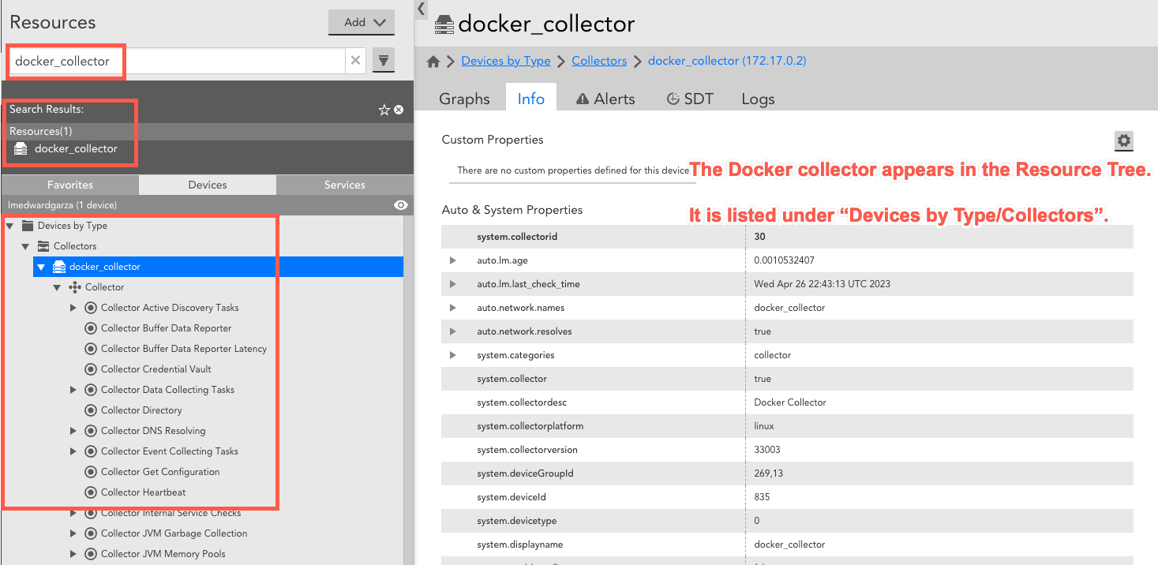
Task: Open the Devices by Type breadcrumb link
Action: 506,61
